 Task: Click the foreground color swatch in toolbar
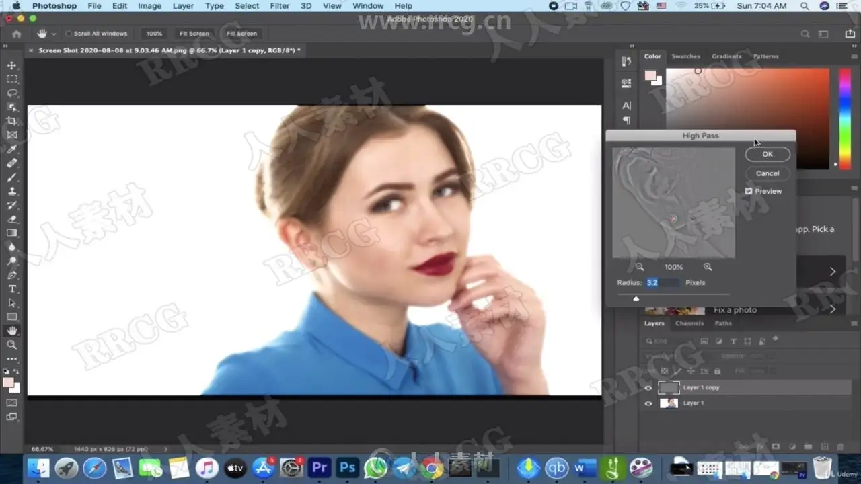click(8, 382)
